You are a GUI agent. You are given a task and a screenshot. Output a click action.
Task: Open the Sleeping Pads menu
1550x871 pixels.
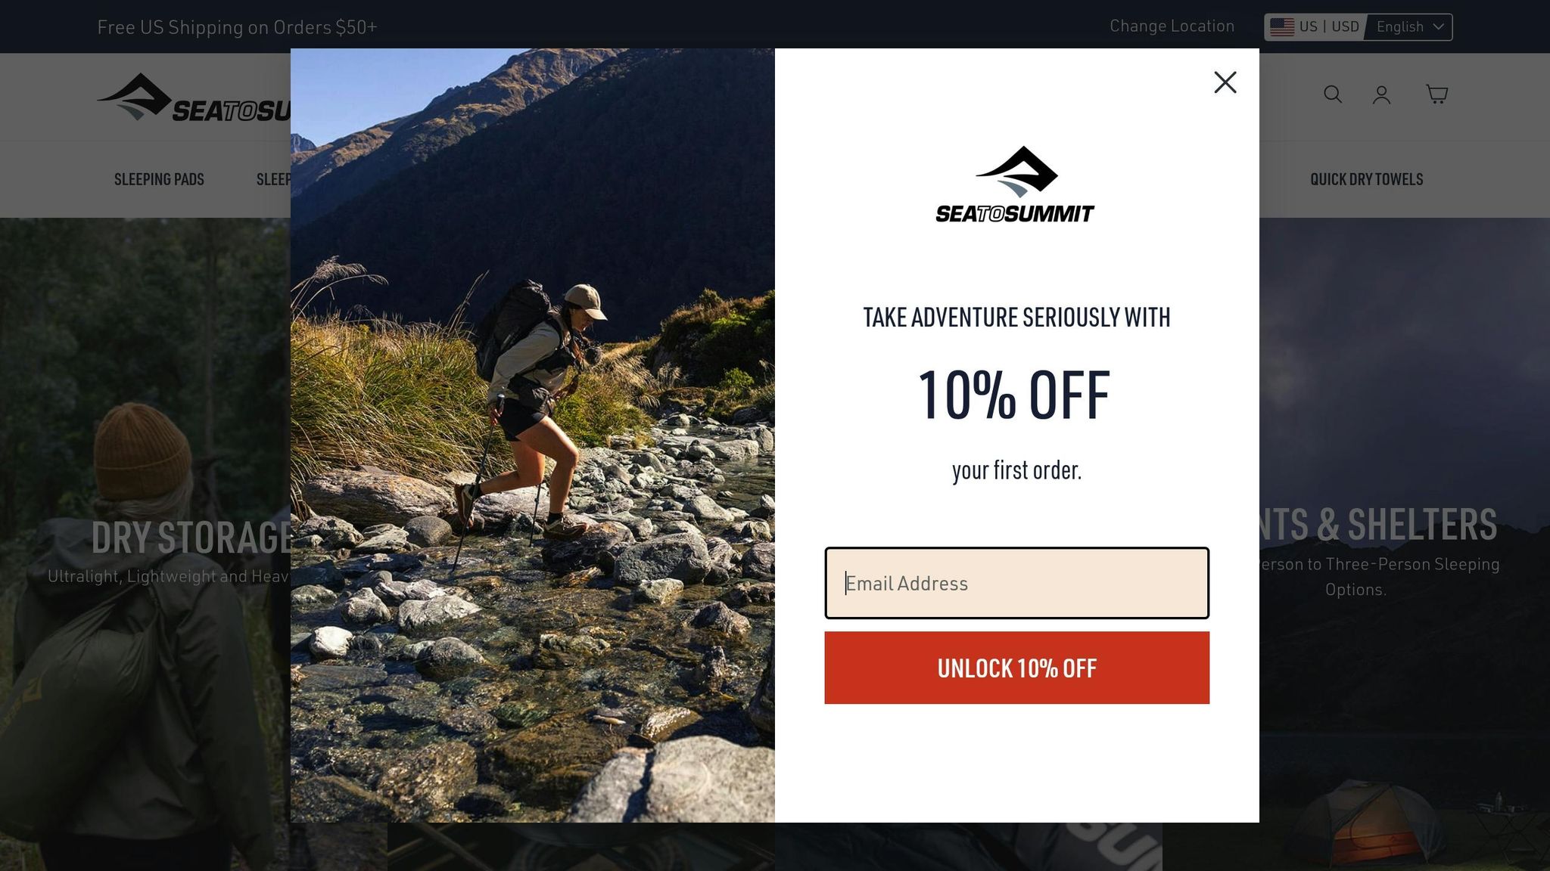click(x=159, y=179)
